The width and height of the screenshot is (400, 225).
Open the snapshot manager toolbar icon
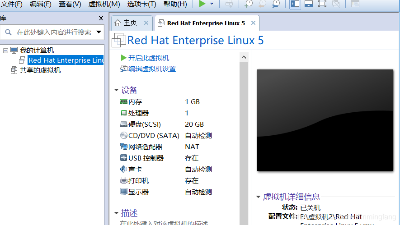pos(276,4)
